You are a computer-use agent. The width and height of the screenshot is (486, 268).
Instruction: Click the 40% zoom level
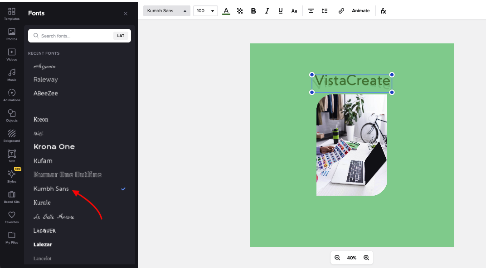pos(352,258)
